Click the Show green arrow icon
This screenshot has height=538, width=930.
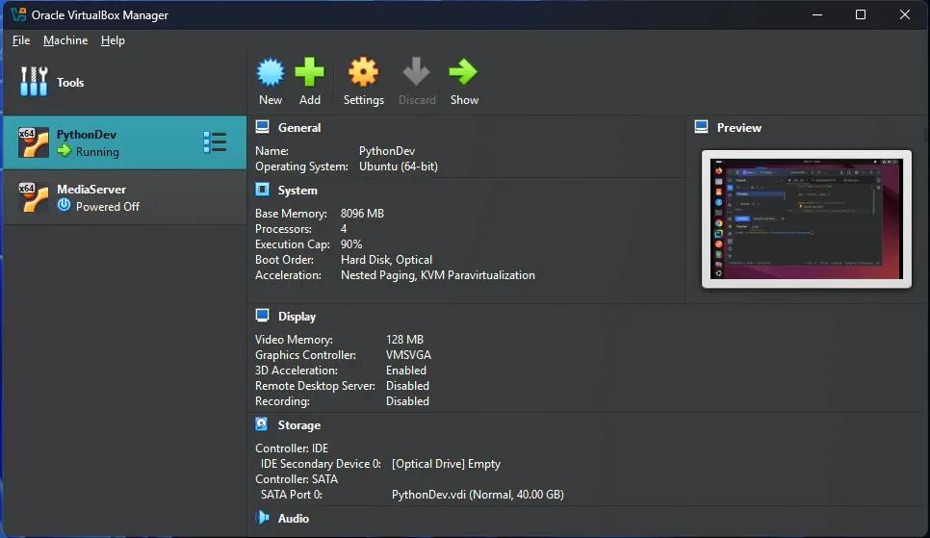click(x=463, y=72)
